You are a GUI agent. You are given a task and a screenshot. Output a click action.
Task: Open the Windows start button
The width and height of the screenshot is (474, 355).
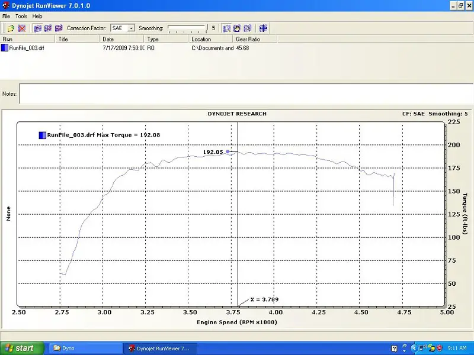[22, 348]
